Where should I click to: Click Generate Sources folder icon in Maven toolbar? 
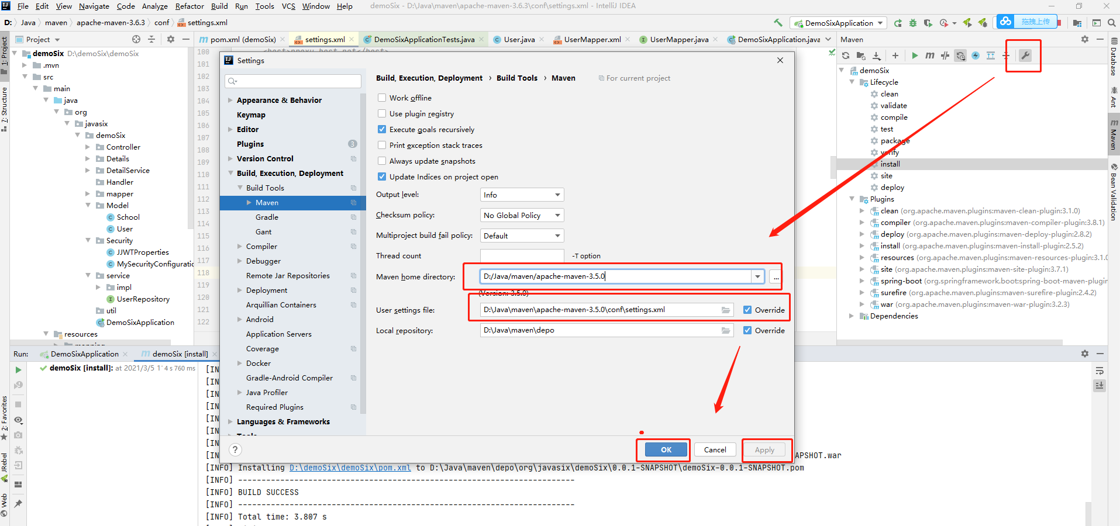tap(861, 56)
